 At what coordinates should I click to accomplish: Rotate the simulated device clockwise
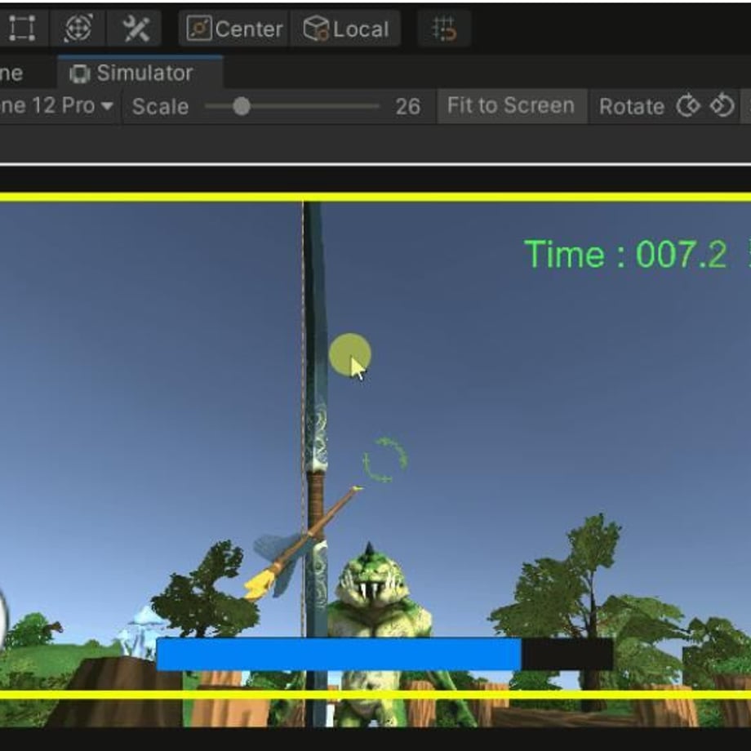722,106
